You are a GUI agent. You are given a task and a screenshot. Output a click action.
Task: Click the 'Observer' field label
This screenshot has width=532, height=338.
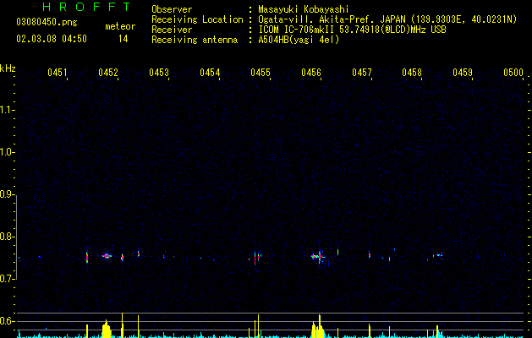172,9
